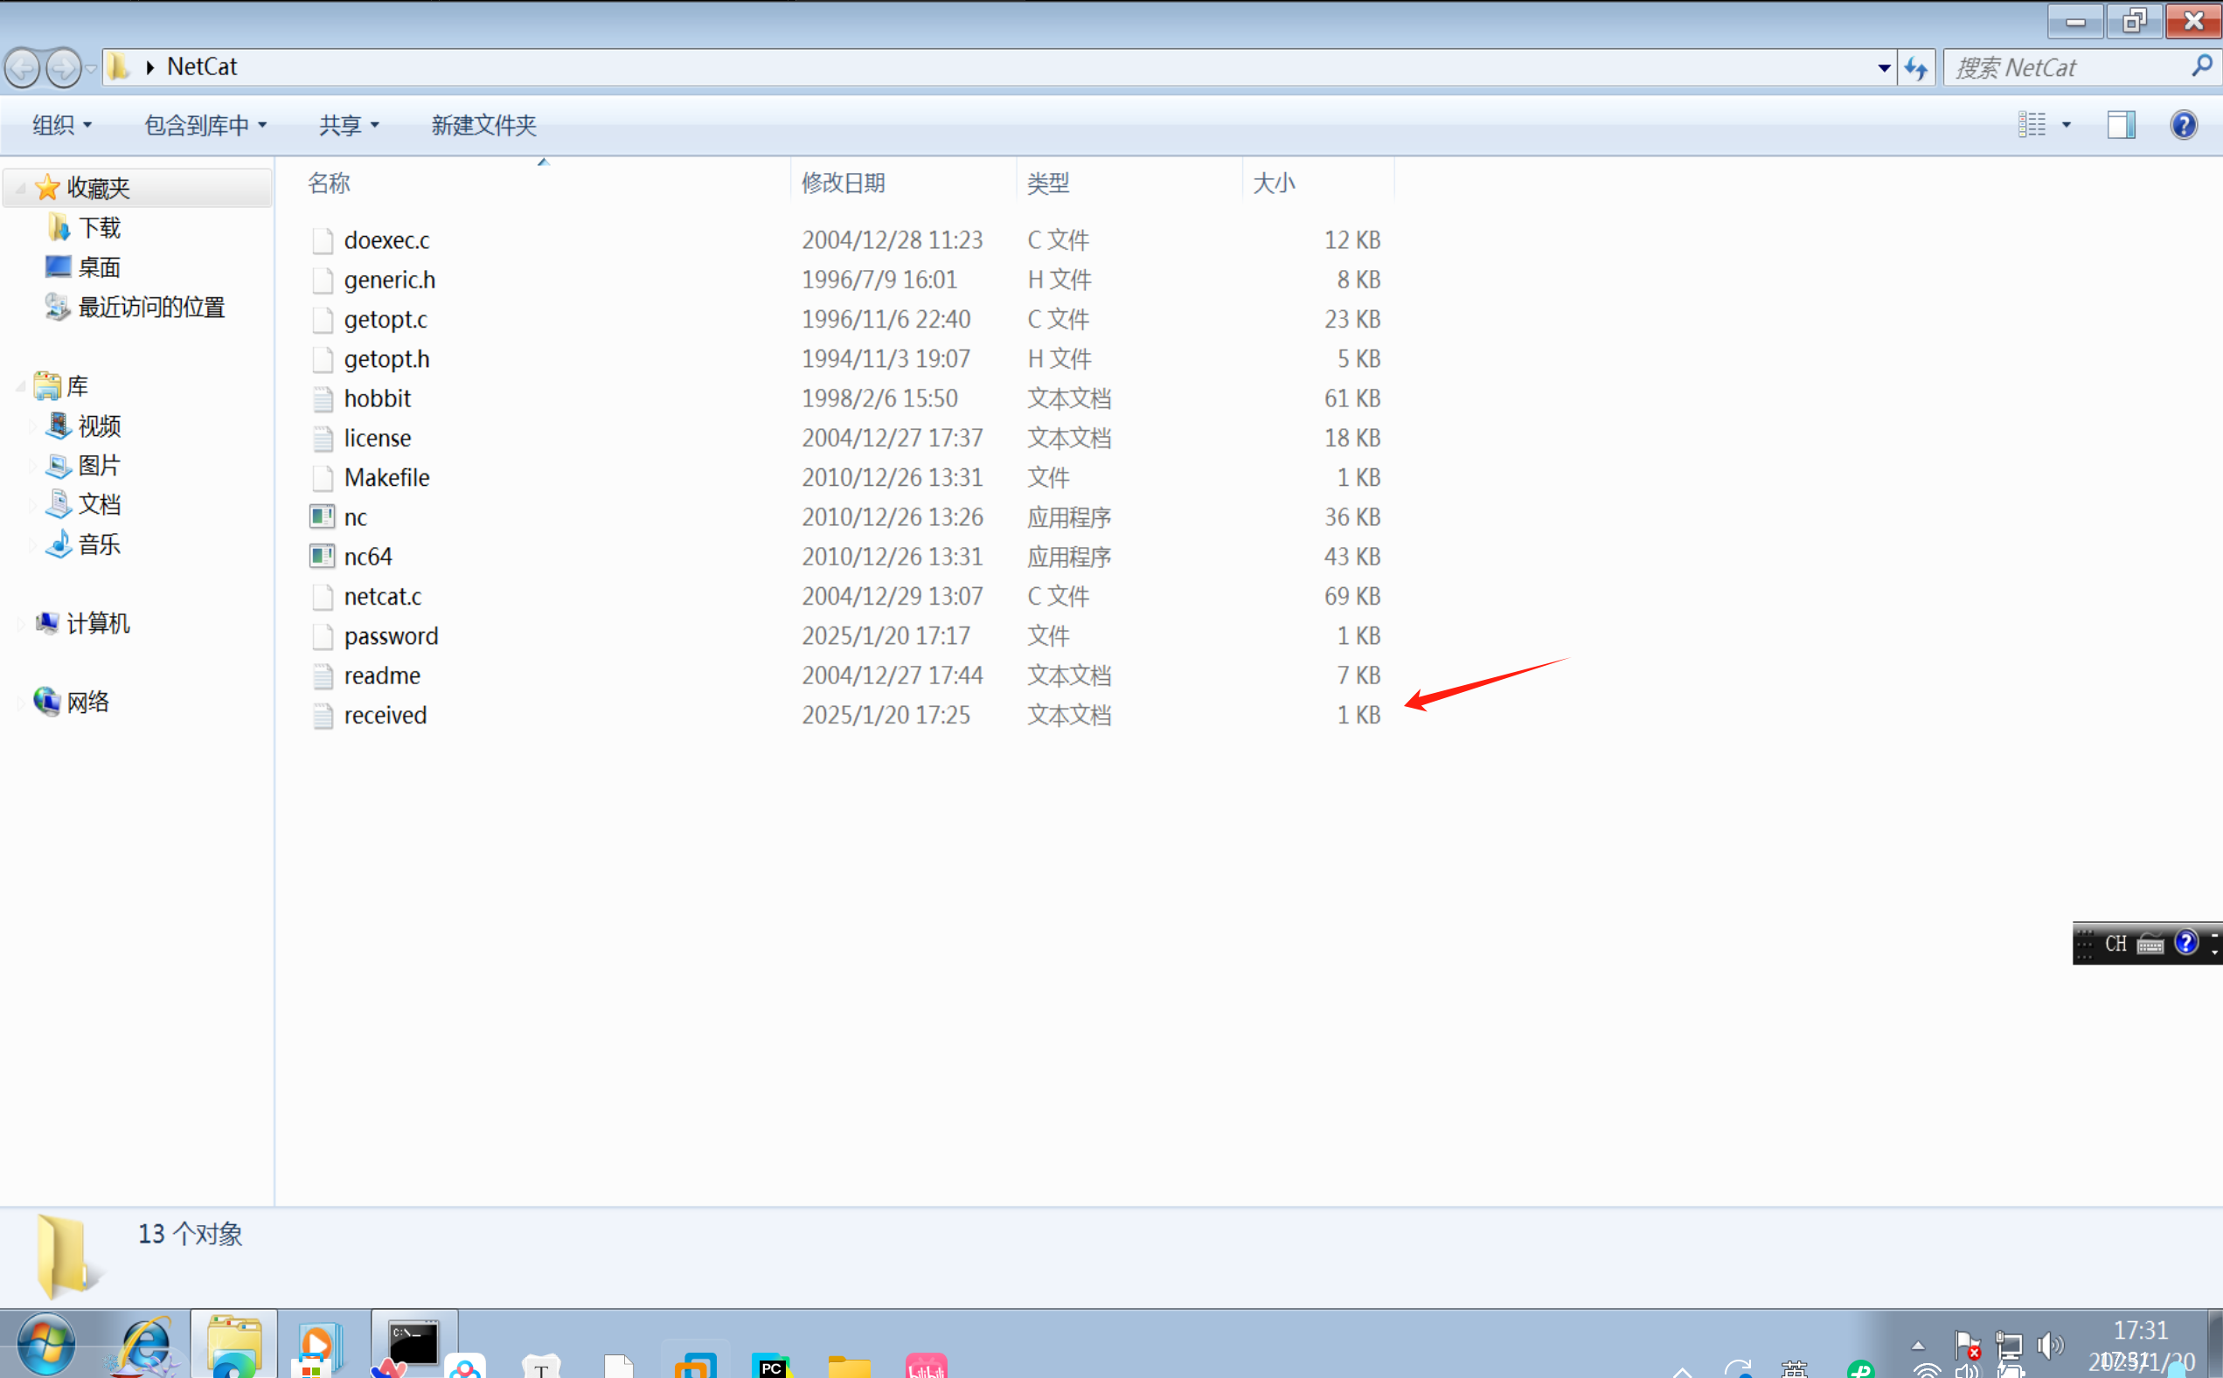Viewport: 2223px width, 1378px height.
Task: Open Internet Explorer from taskbar
Action: coord(144,1344)
